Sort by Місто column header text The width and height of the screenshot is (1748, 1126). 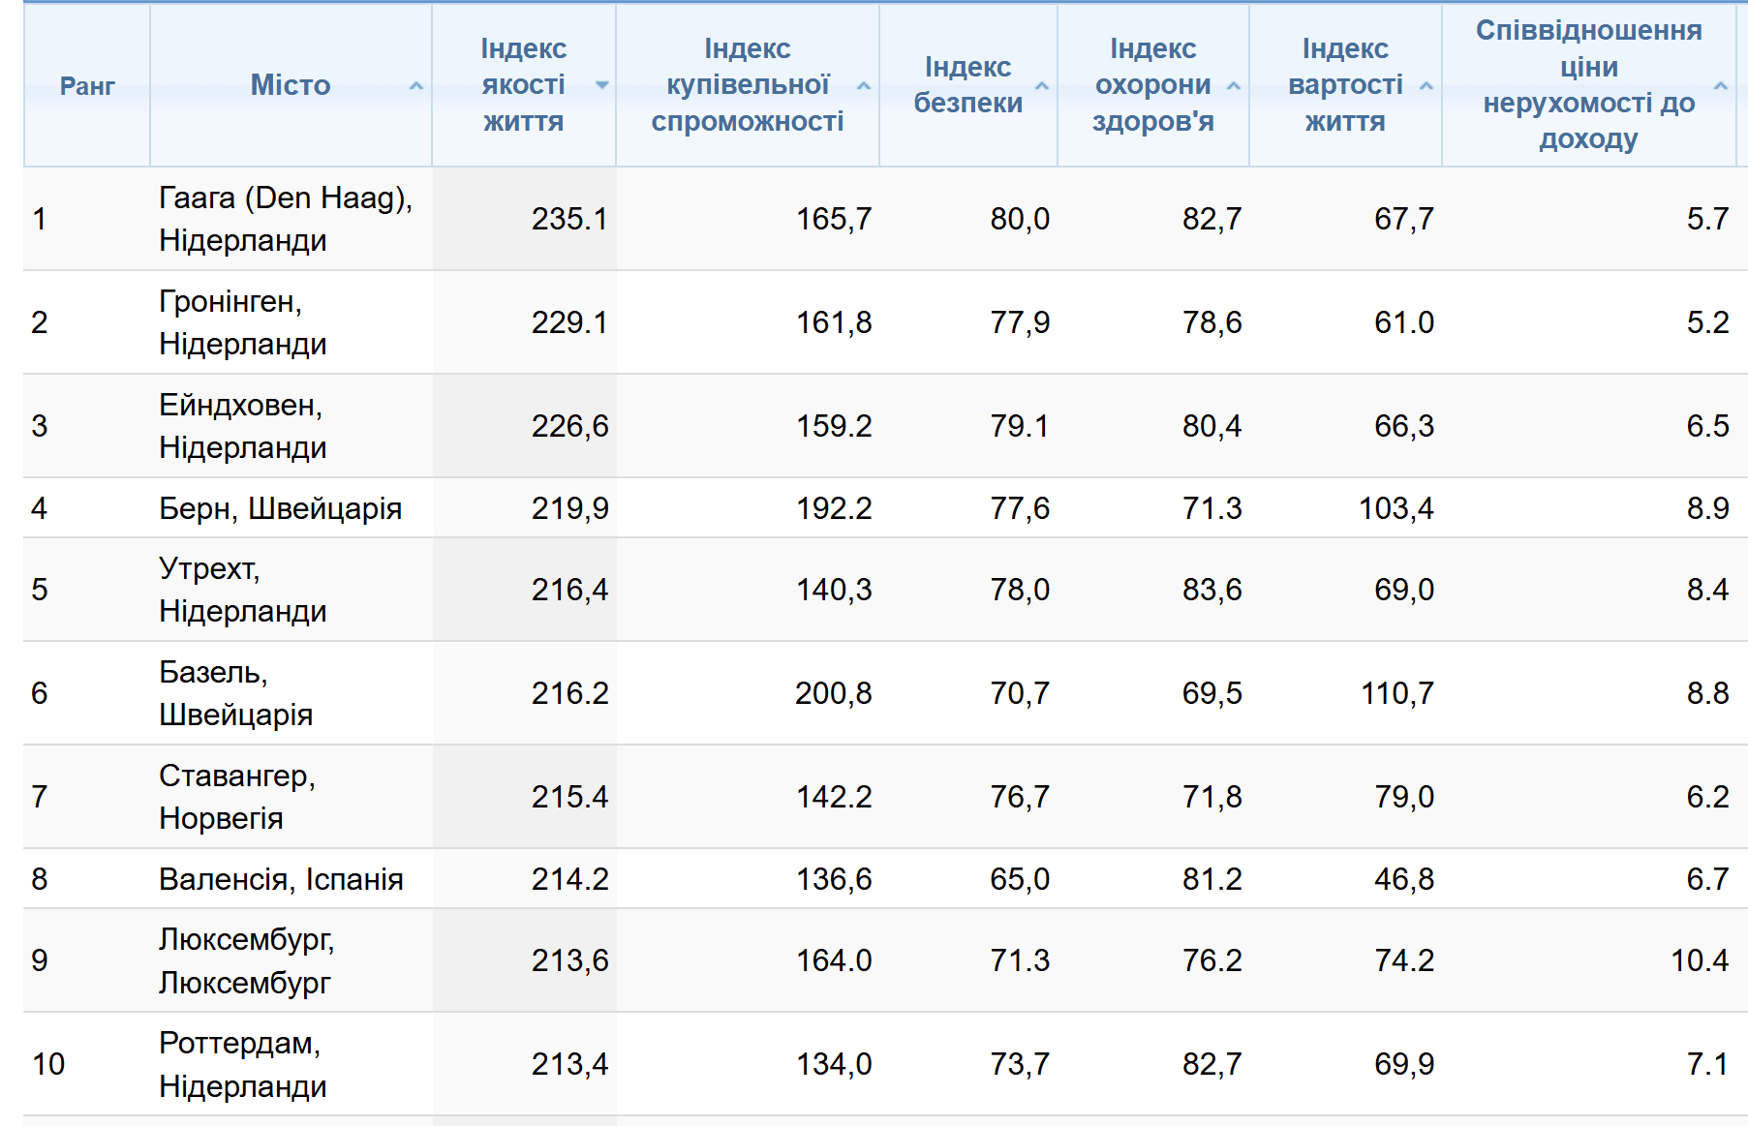tap(290, 85)
